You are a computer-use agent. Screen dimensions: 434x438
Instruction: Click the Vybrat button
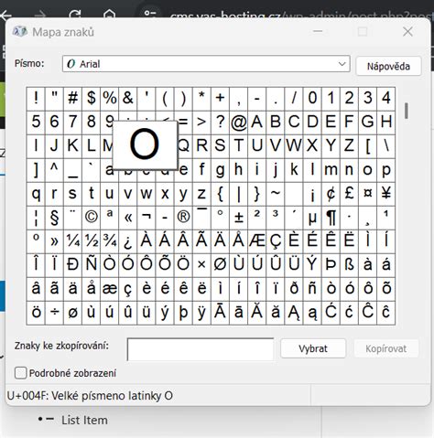point(313,348)
